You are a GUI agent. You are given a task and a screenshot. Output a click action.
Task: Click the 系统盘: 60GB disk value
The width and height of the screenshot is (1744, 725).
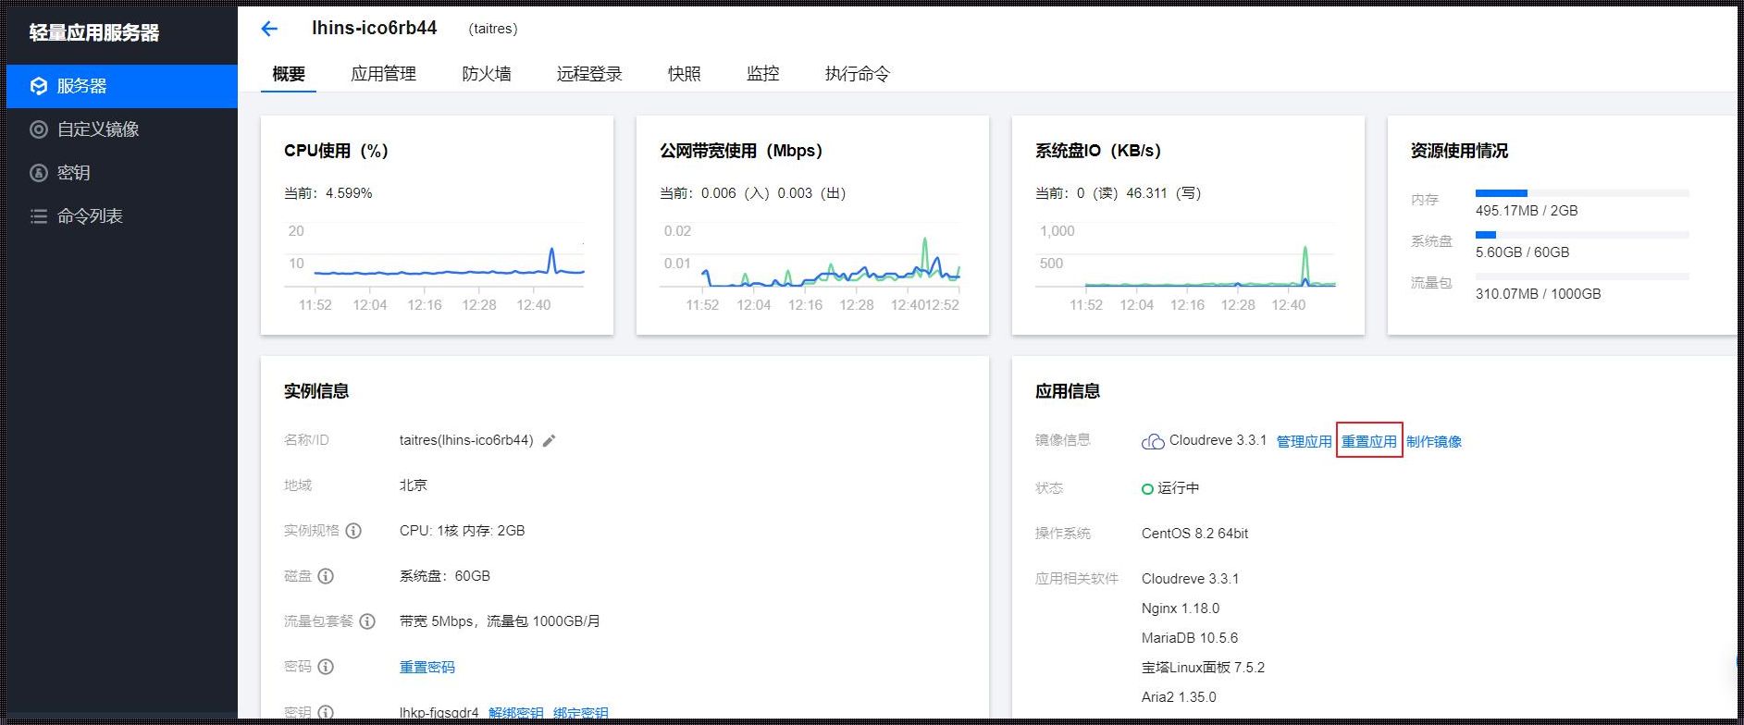coord(445,576)
